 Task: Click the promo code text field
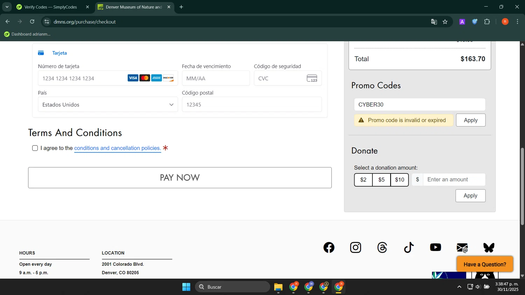pos(420,105)
